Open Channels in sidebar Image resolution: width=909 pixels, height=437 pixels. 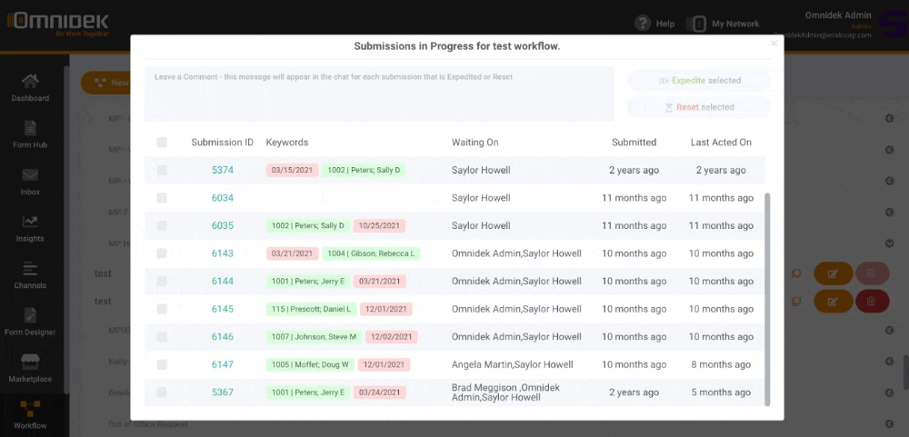30,268
